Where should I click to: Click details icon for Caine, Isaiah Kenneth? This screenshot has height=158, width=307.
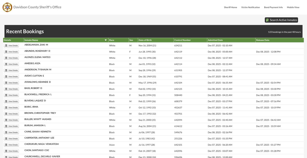pyautogui.click(x=6, y=132)
